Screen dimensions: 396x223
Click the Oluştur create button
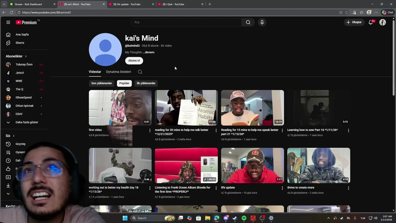tap(354, 22)
